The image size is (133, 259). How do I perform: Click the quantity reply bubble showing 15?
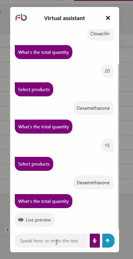coord(107,145)
